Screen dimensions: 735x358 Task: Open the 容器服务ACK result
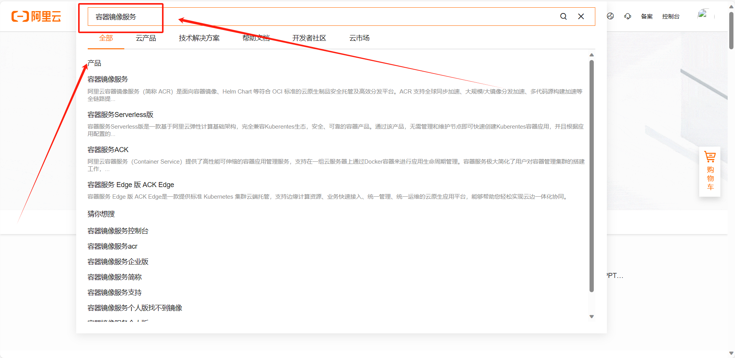point(108,150)
